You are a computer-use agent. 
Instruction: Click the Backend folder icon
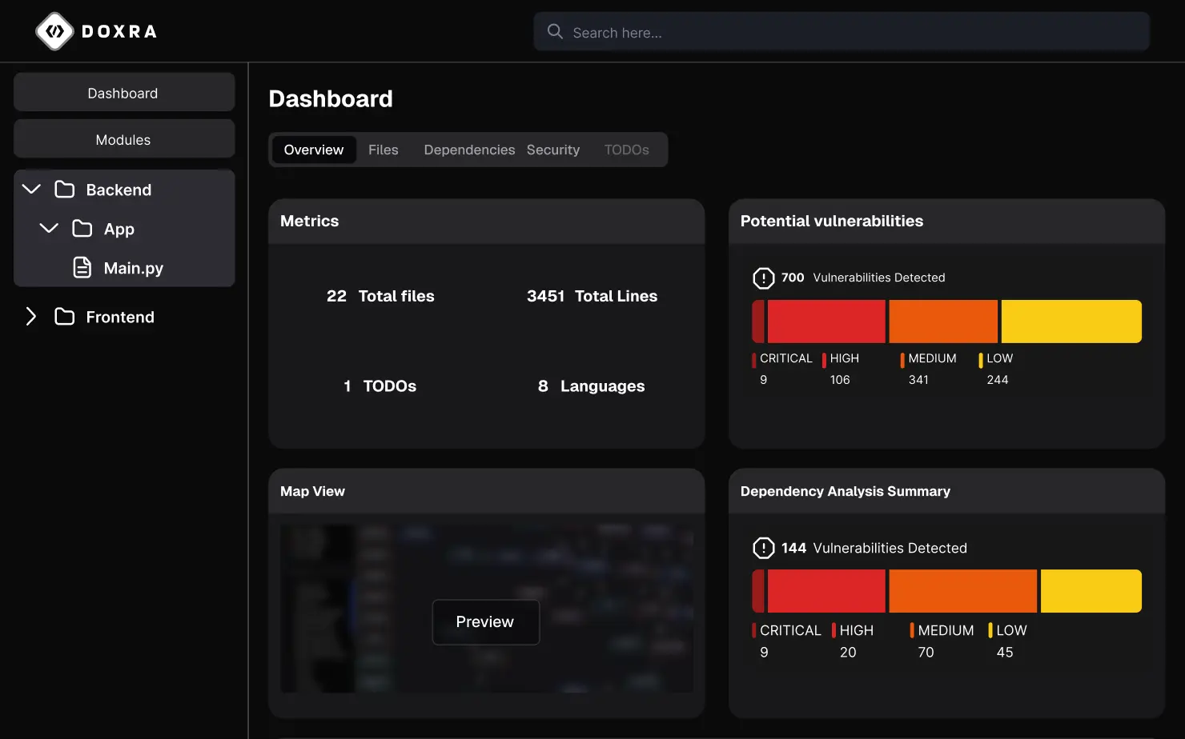(x=65, y=190)
